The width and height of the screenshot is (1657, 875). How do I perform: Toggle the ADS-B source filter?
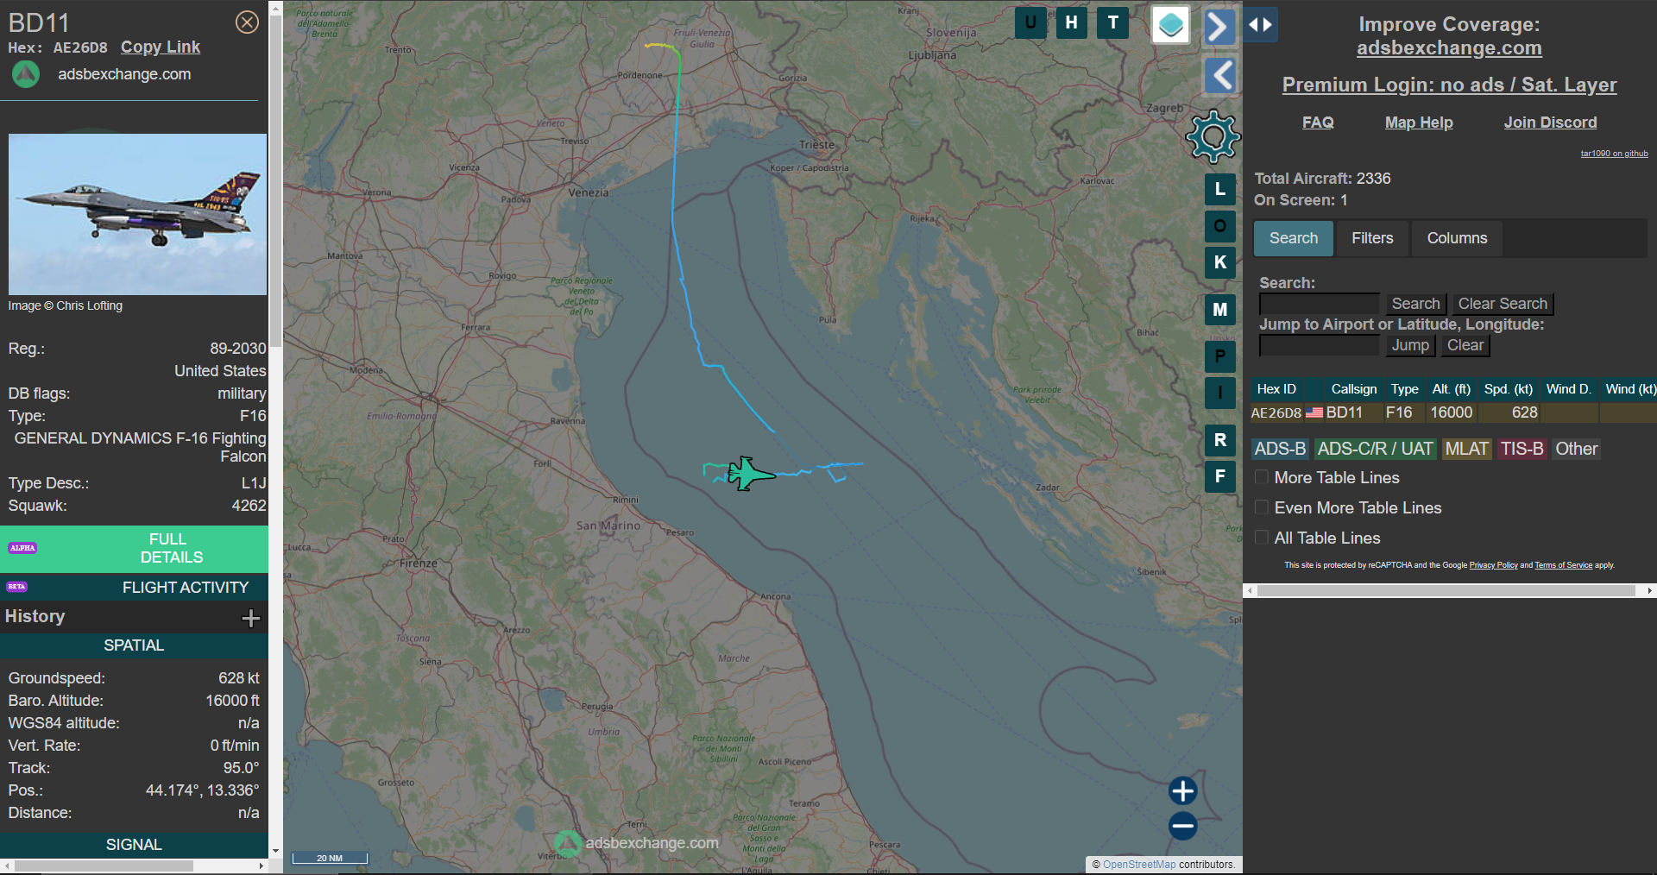pos(1280,449)
